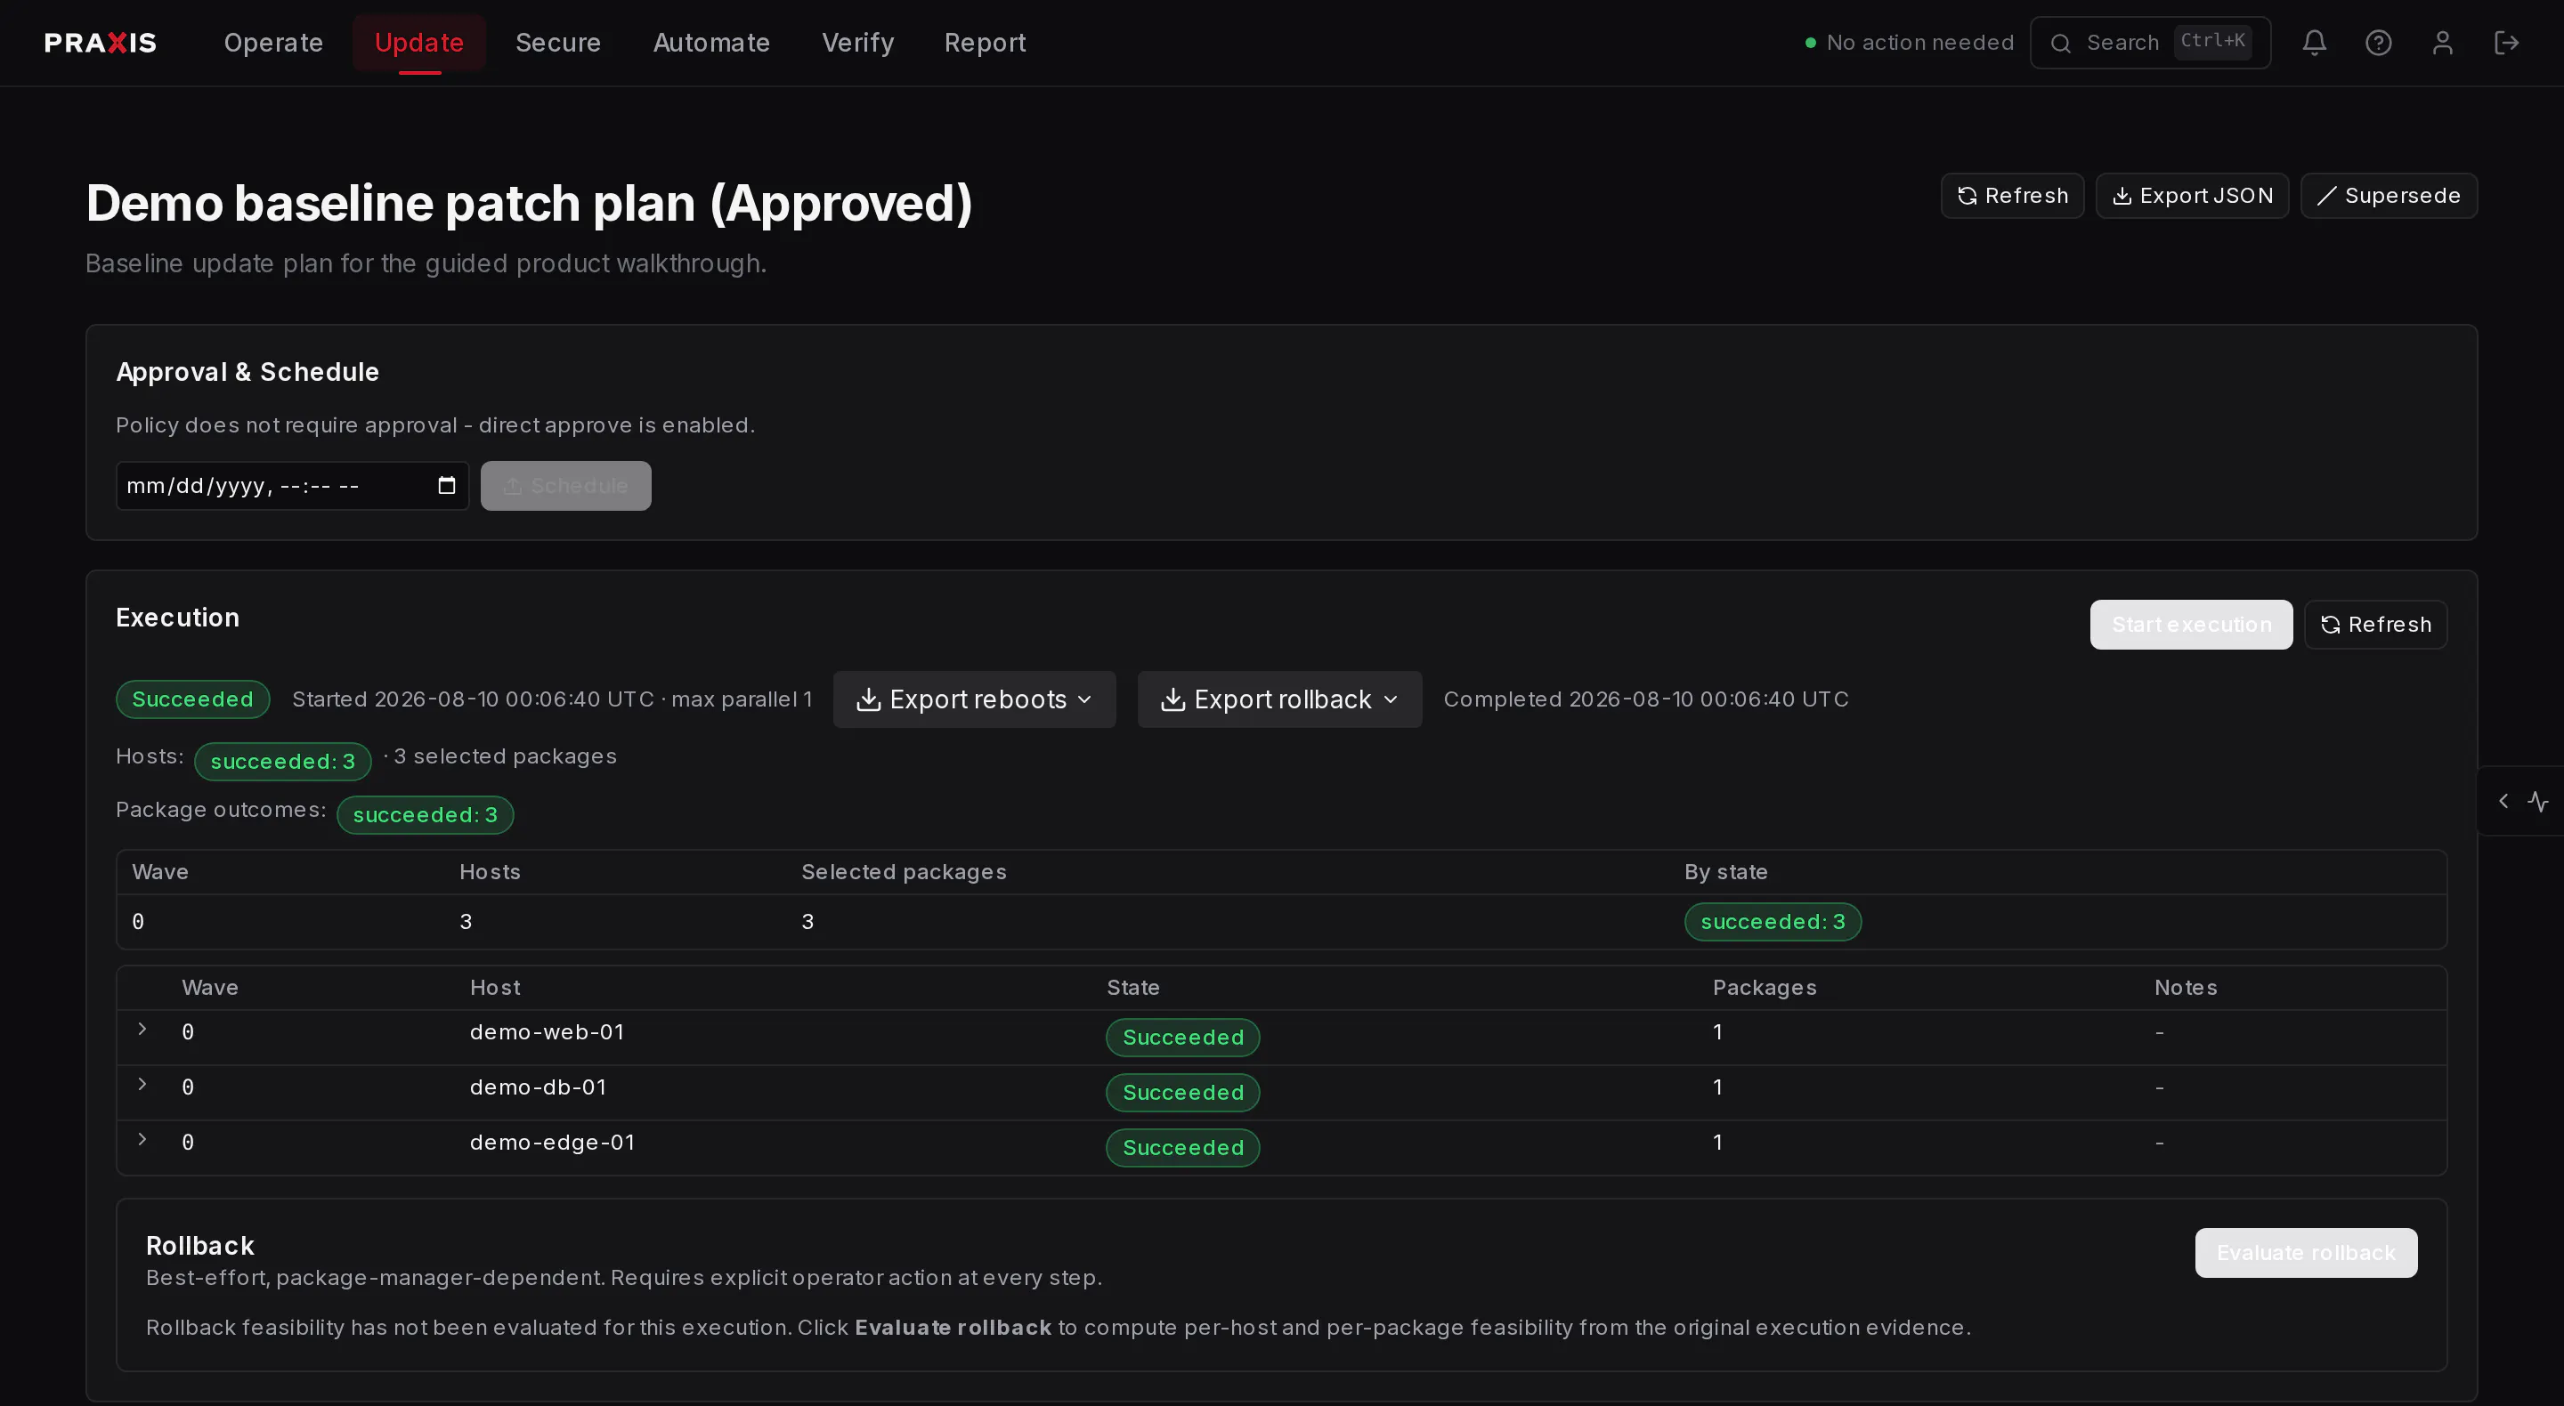Click the search magnifier icon
2564x1406 pixels.
tap(2060, 43)
